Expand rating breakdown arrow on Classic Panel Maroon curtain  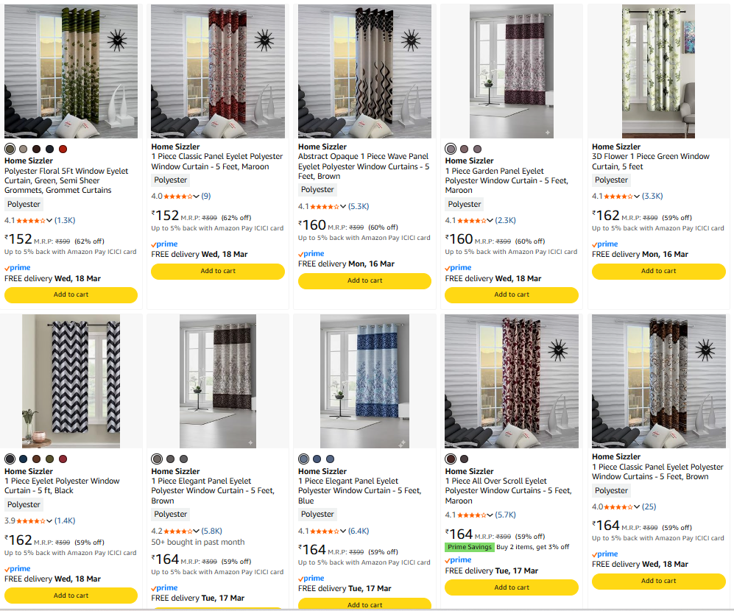point(196,197)
